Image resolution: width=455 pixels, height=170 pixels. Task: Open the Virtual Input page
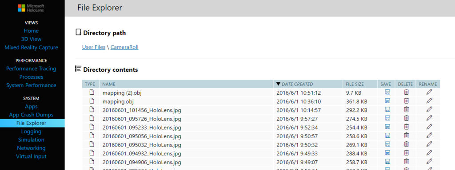[32, 156]
